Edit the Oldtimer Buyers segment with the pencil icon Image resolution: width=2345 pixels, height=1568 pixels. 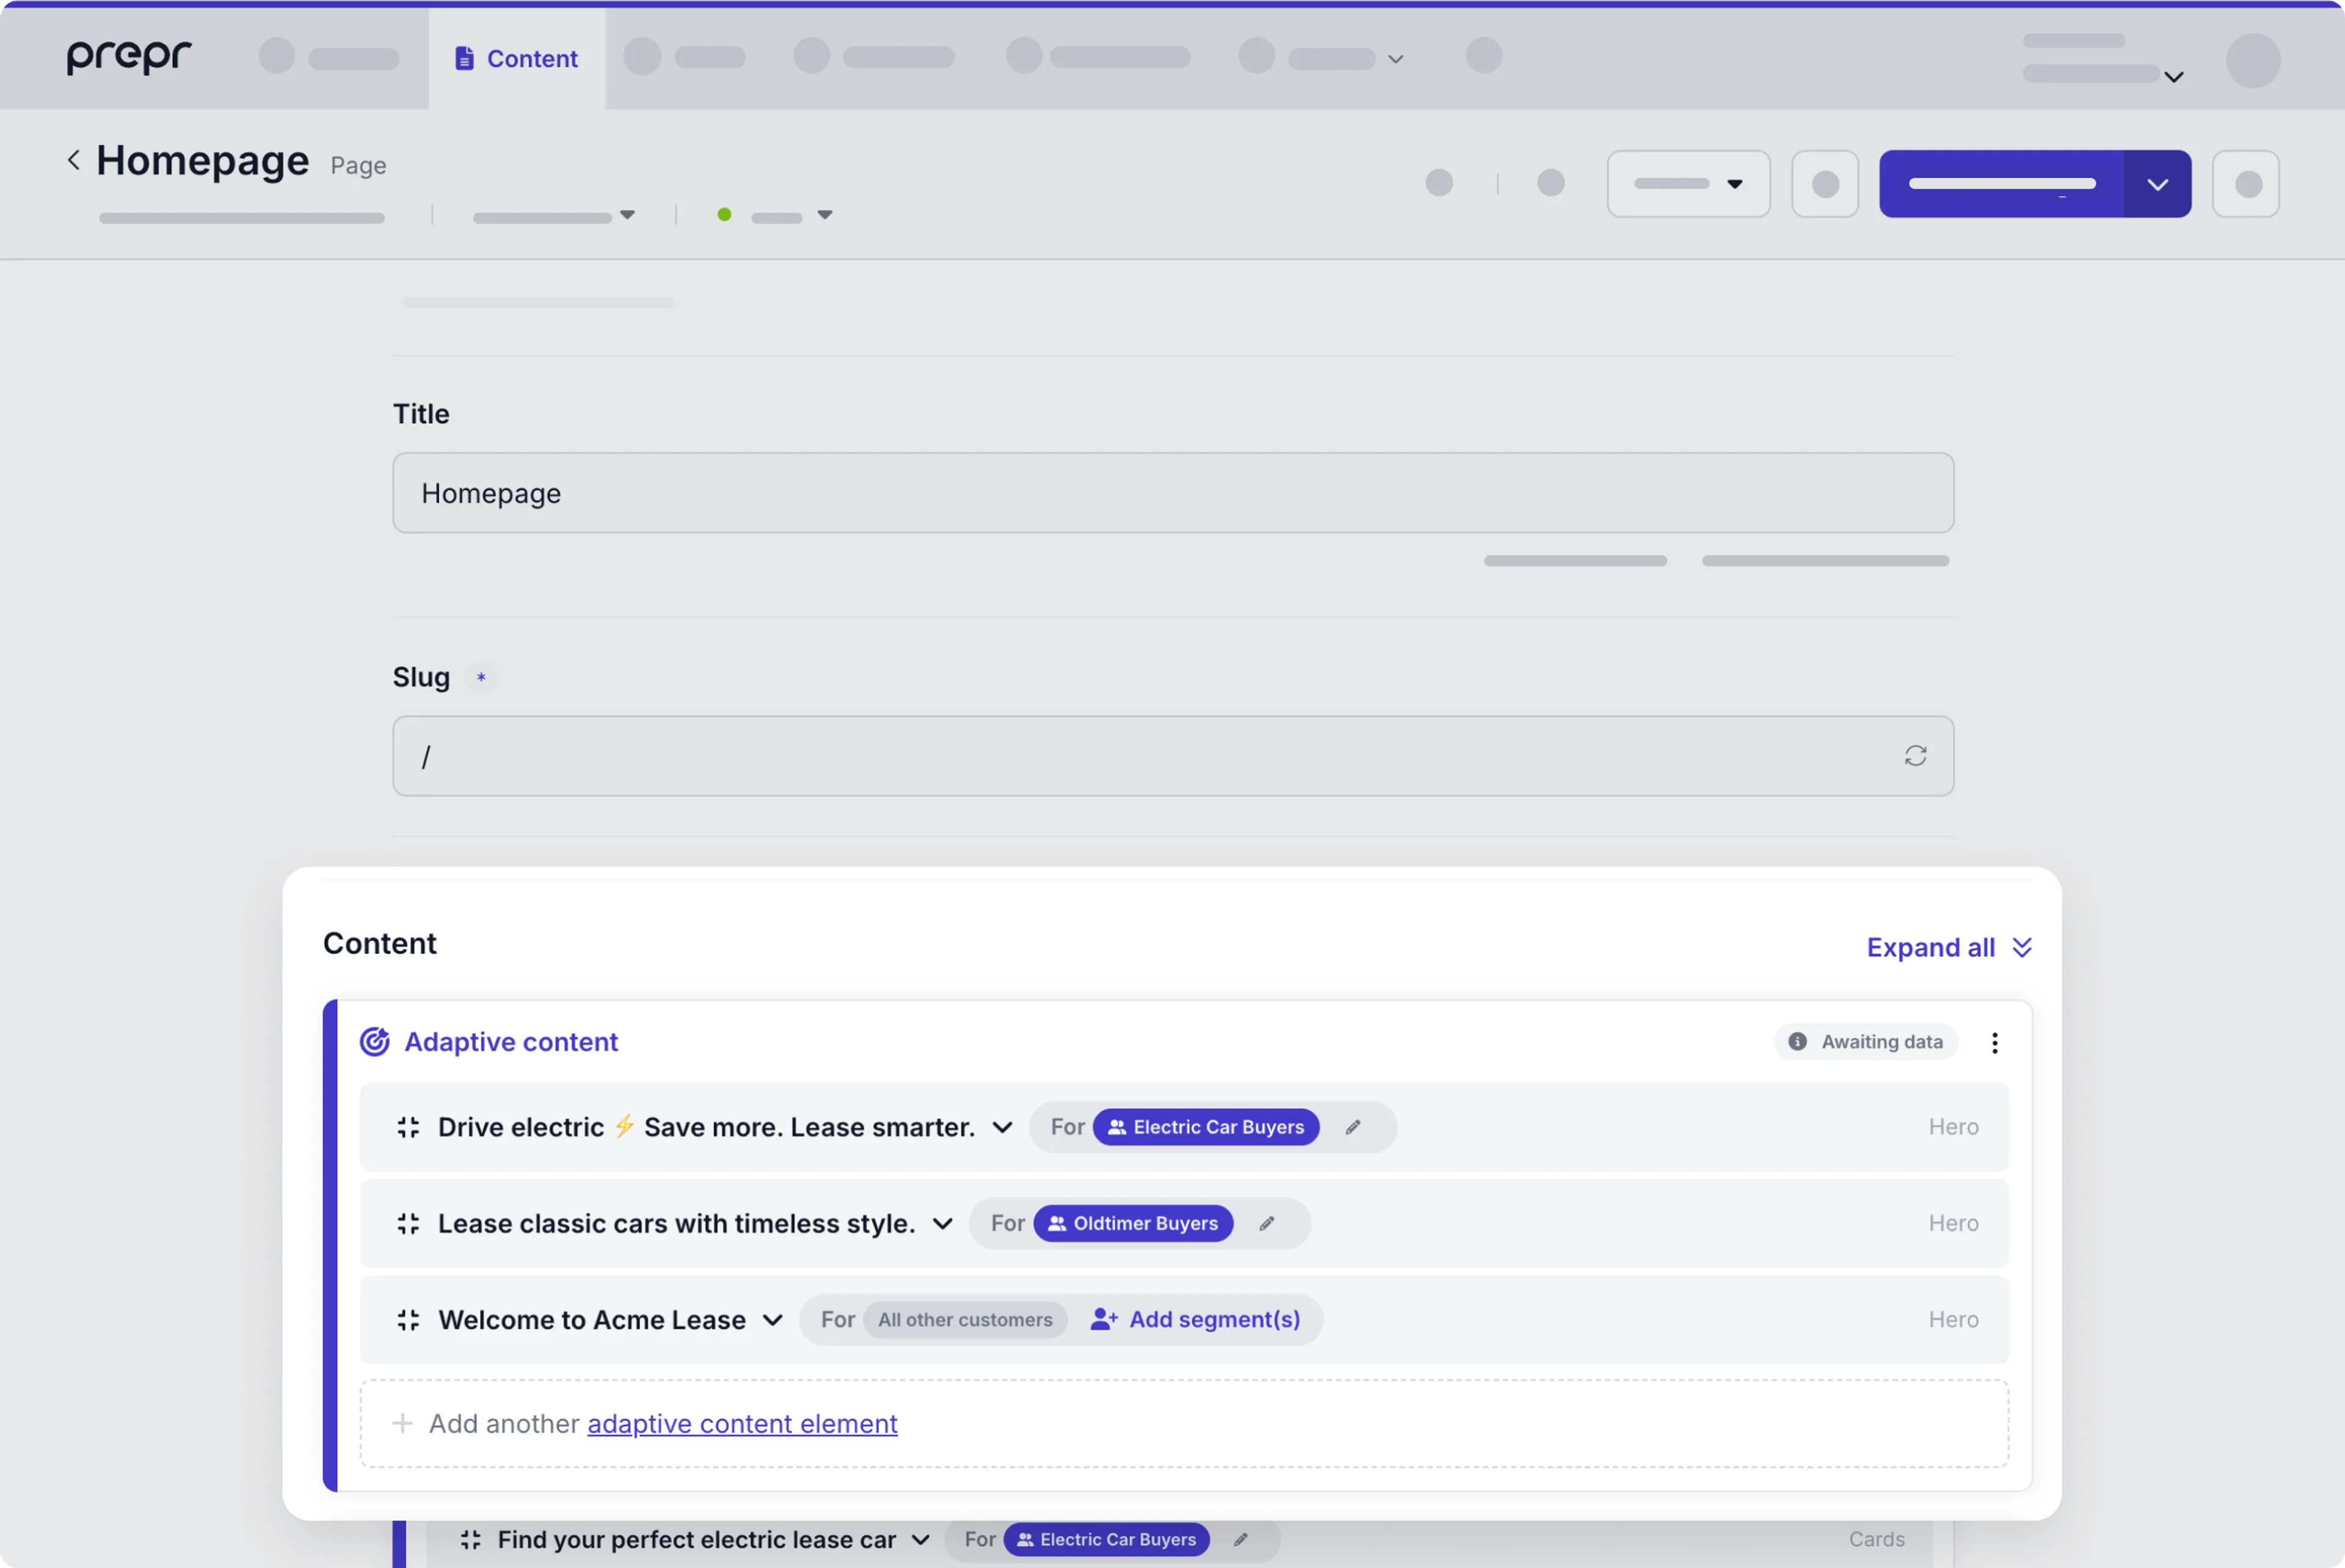coord(1267,1222)
